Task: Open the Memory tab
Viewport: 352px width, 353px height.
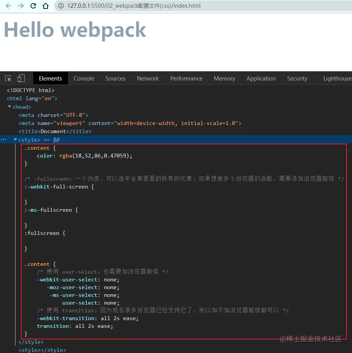Action: pos(224,78)
